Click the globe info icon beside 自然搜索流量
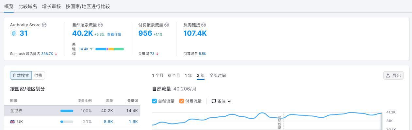The image size is (412, 130). [x=100, y=25]
